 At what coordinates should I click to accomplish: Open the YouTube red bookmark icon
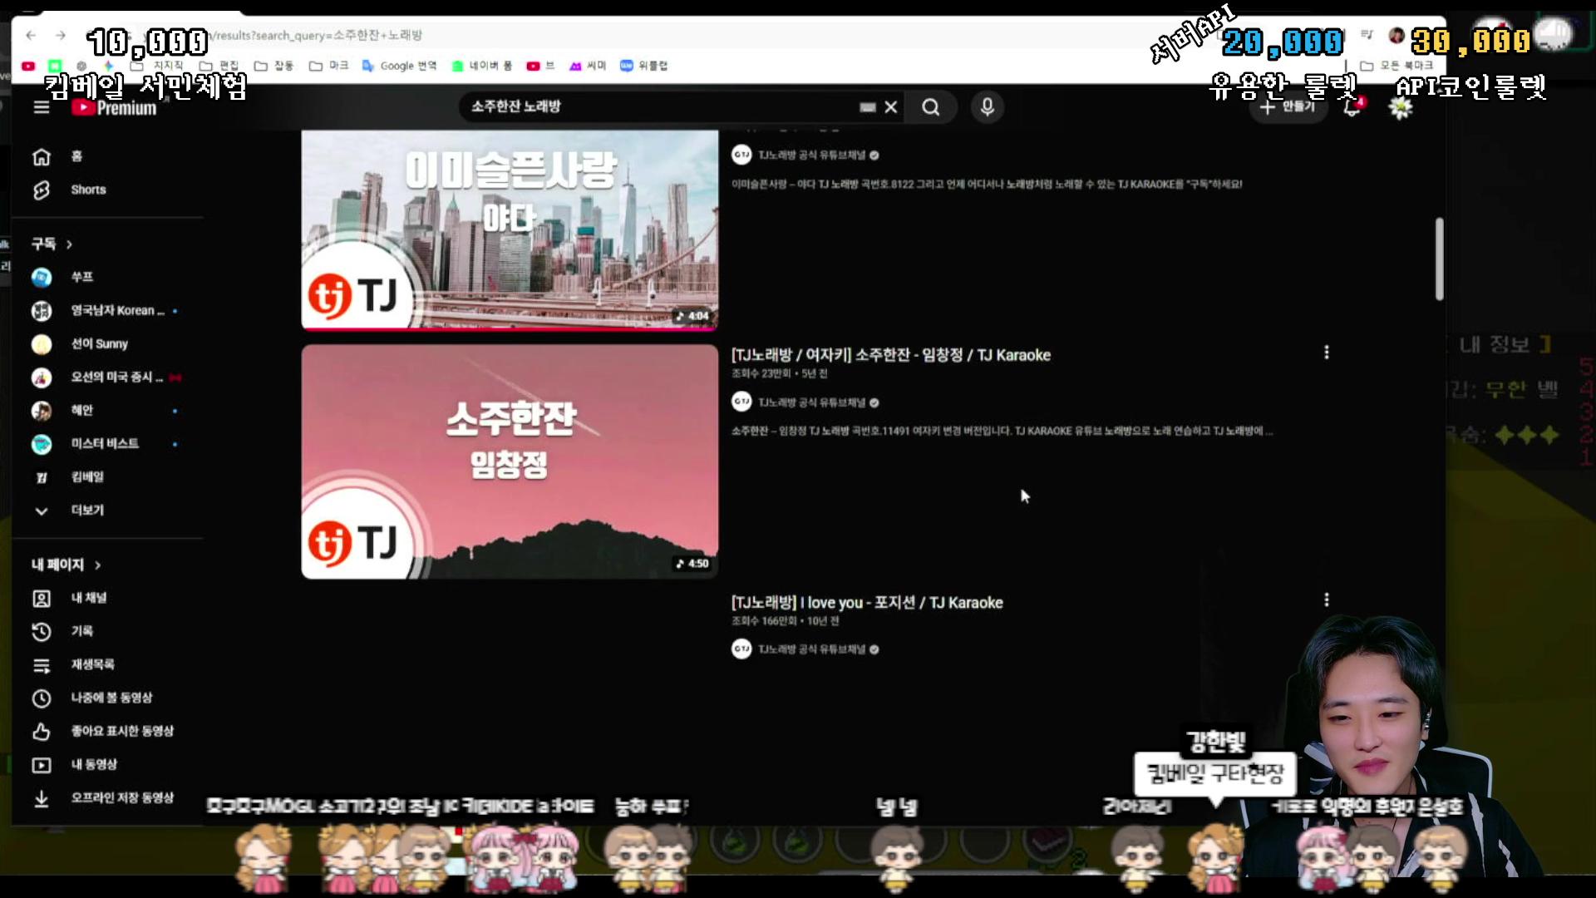(28, 66)
